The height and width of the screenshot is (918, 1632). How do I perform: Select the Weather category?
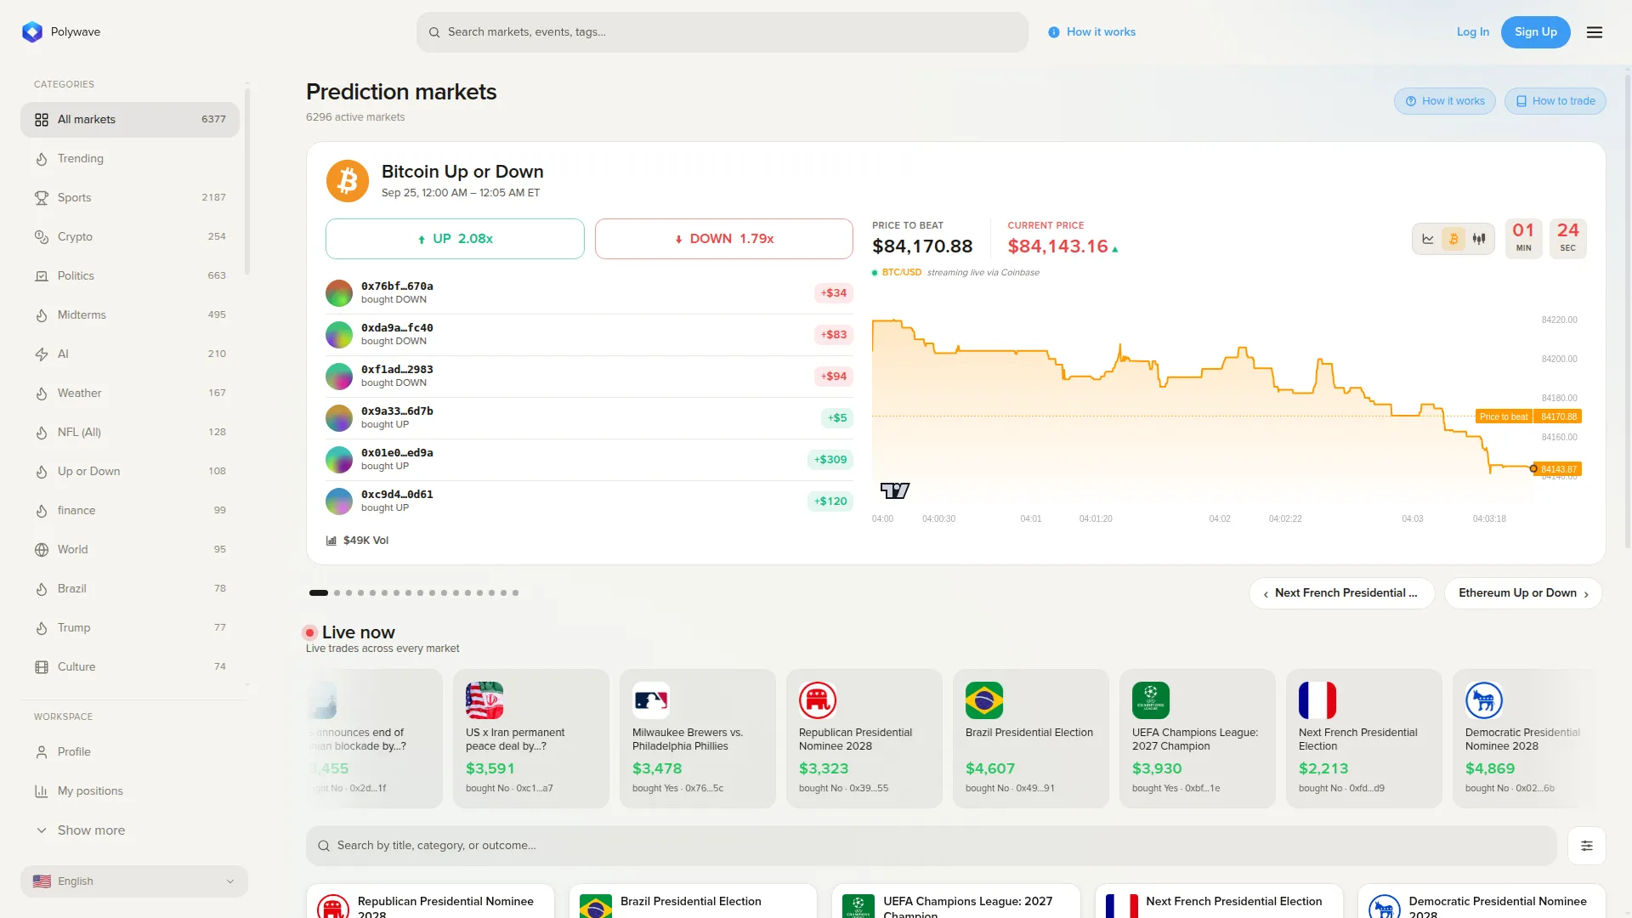coord(130,394)
